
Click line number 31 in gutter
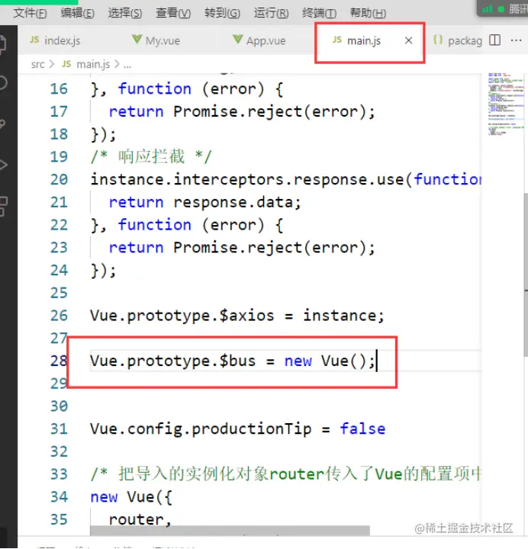pos(59,429)
